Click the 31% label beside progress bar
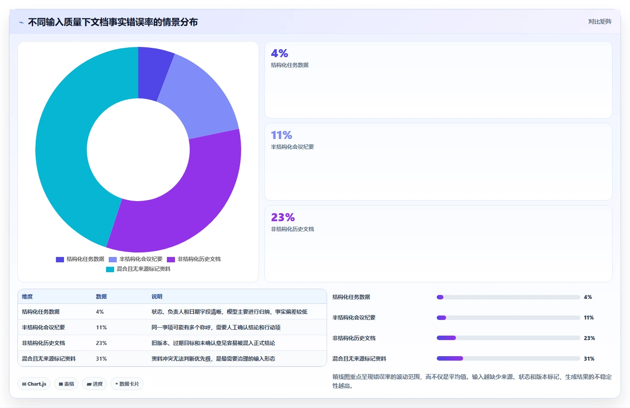Viewport: 630px width, 408px height. pos(589,359)
